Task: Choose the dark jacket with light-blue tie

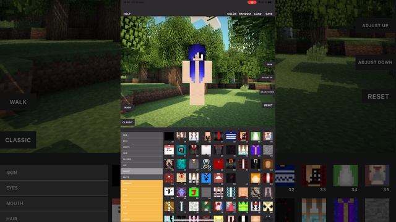Action: point(181,206)
